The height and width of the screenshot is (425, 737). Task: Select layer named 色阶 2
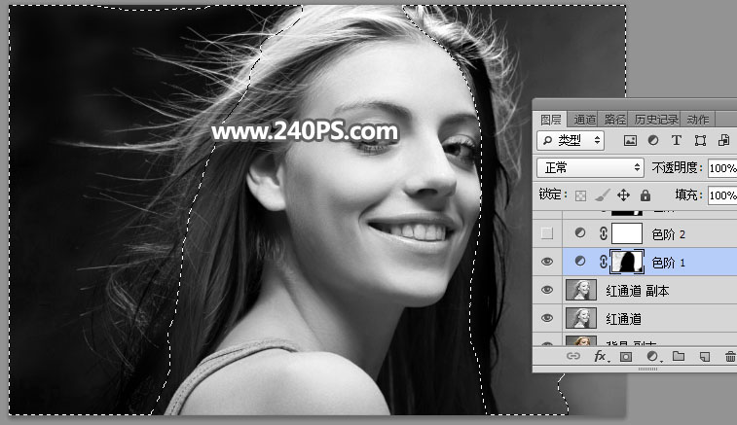(x=669, y=233)
